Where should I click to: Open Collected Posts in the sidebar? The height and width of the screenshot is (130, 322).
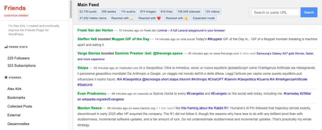coord(19,106)
